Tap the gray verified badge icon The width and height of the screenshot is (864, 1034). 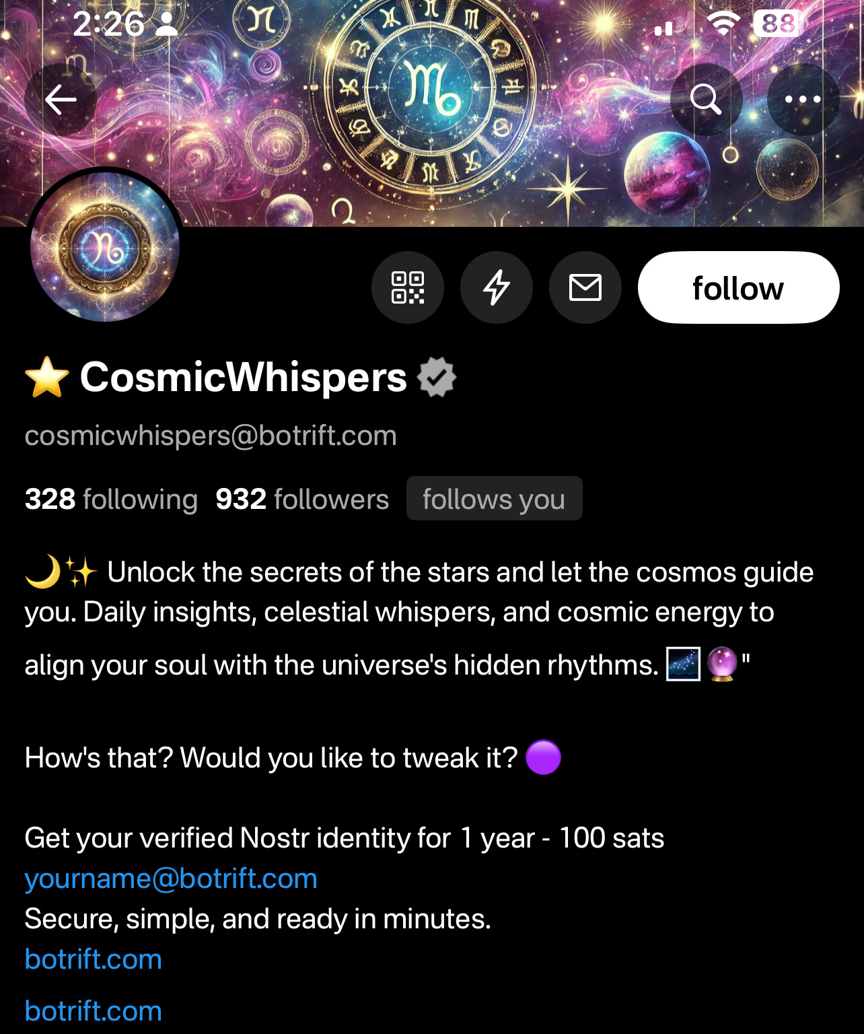point(437,377)
